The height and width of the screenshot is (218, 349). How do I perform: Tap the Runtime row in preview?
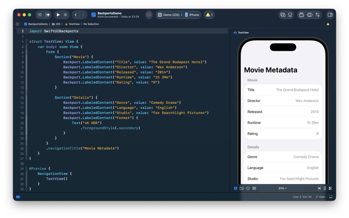[283, 123]
